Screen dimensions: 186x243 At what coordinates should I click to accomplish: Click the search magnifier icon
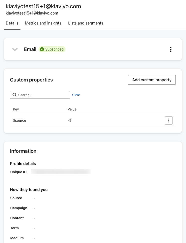point(14,95)
